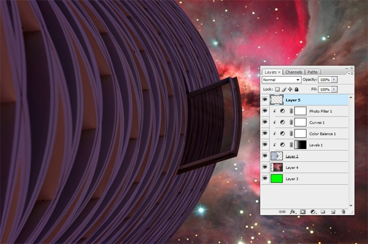Hide Layer 4 using its eye icon
Image resolution: width=368 pixels, height=244 pixels.
point(265,167)
